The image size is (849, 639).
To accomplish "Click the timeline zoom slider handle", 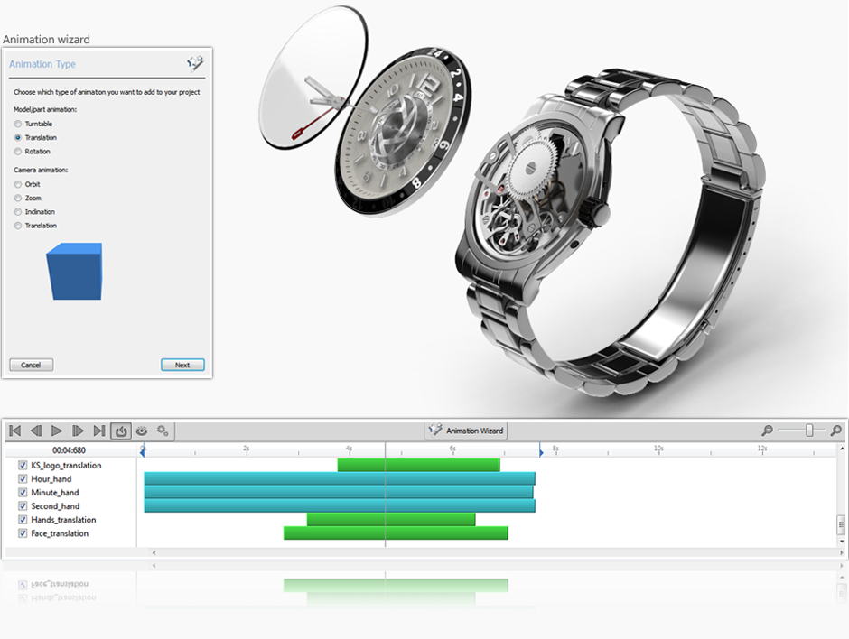I will 809,431.
